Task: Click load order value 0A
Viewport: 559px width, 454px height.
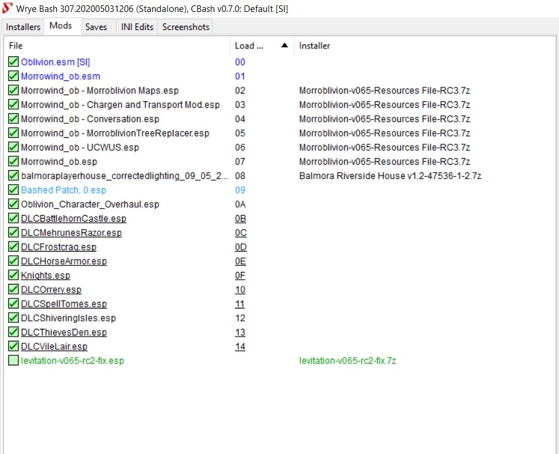Action: click(240, 204)
